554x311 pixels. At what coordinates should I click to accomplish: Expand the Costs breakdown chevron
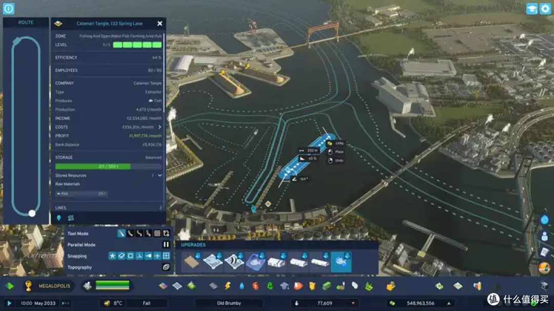point(160,127)
